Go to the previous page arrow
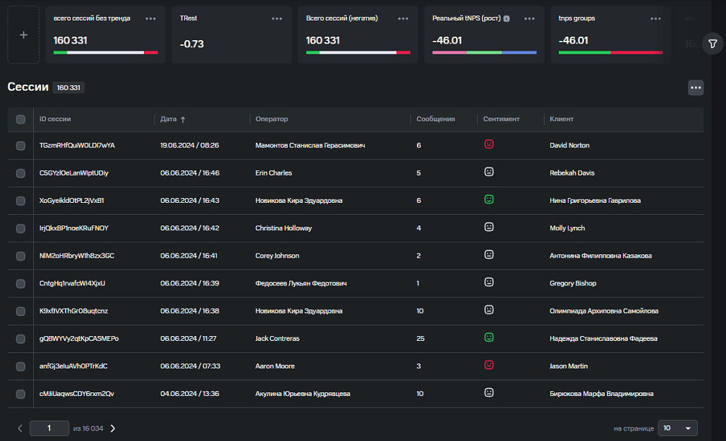Image resolution: width=726 pixels, height=441 pixels. click(x=20, y=428)
